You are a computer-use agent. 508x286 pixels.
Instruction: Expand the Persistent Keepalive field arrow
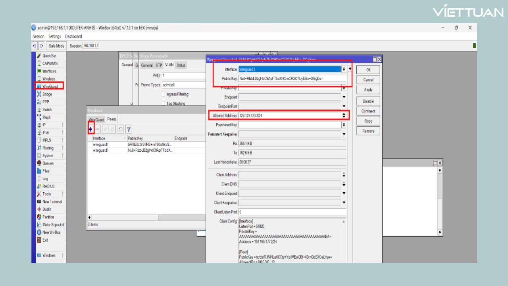(x=344, y=134)
